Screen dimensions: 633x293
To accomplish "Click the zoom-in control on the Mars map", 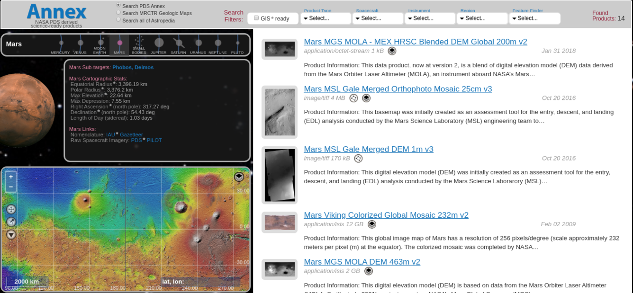I will (10, 176).
